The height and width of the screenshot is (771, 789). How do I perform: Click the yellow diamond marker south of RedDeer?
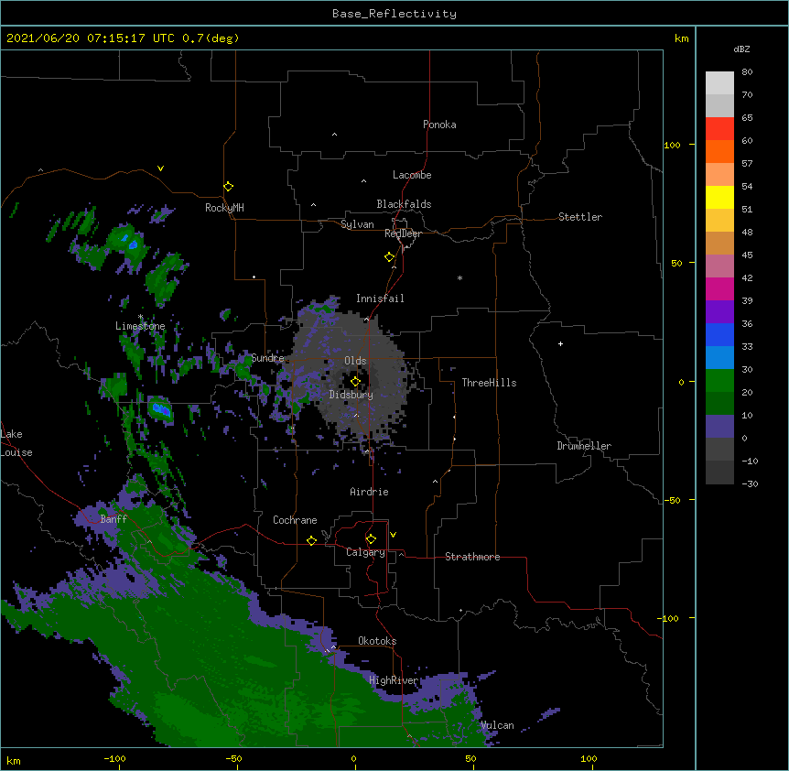point(390,257)
